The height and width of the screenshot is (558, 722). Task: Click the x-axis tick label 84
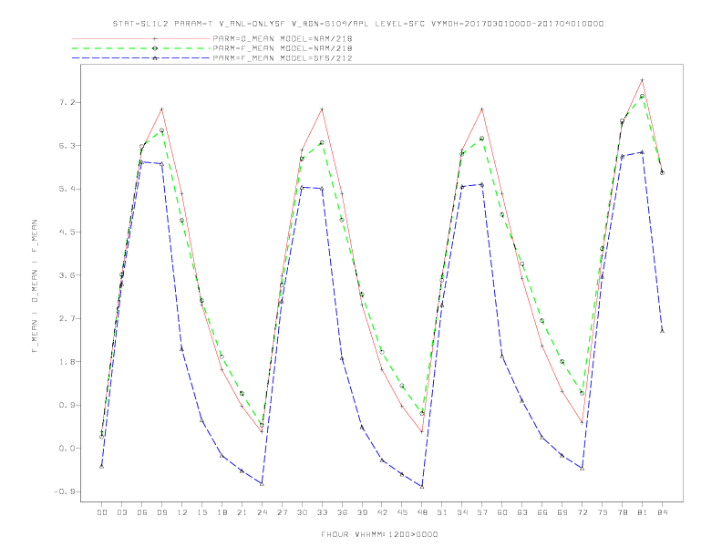663,512
